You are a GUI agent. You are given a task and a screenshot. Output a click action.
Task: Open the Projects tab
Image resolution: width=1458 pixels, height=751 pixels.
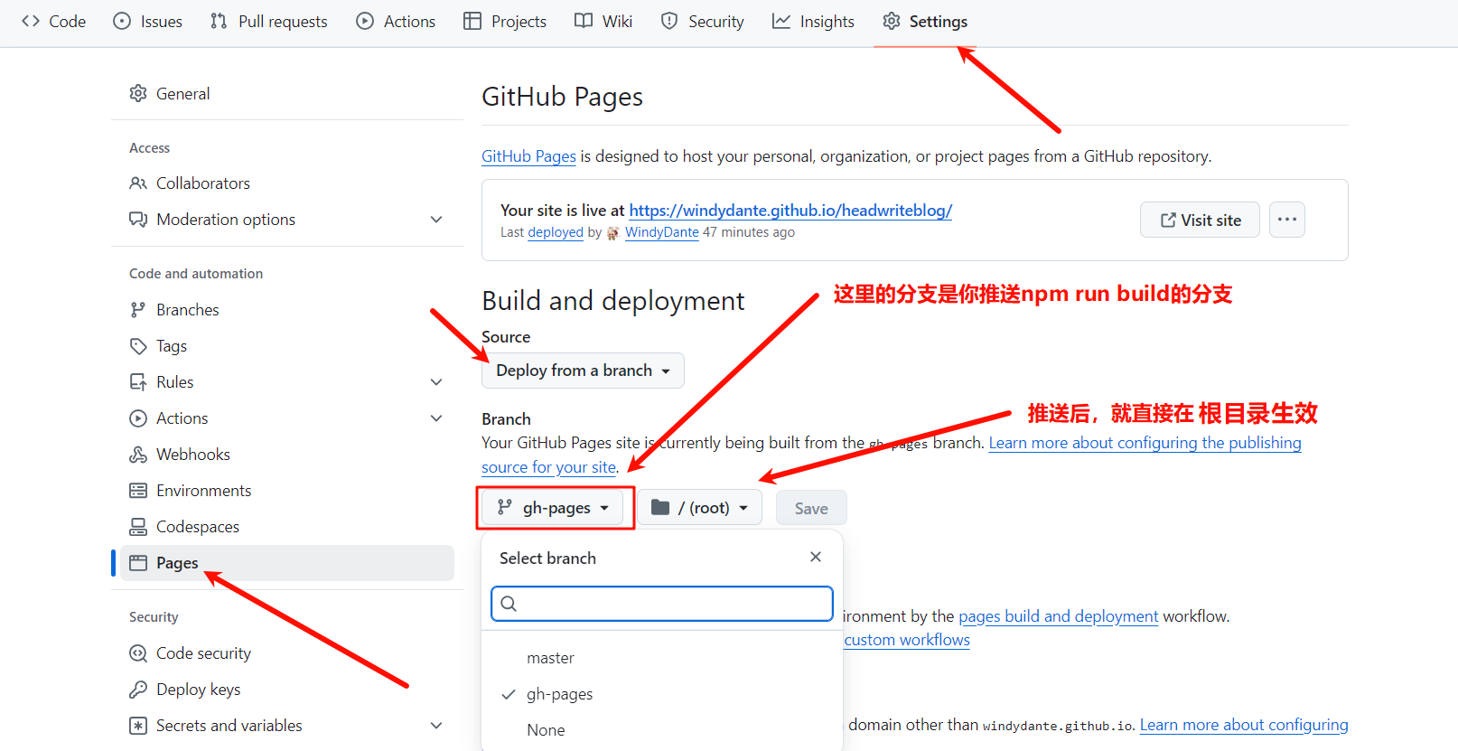coord(506,21)
